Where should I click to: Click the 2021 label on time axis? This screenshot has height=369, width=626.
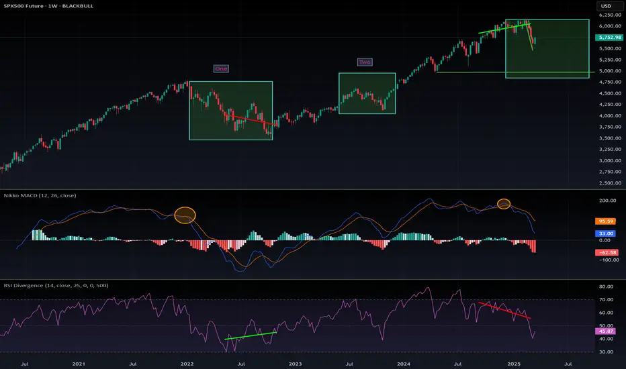(x=79, y=364)
